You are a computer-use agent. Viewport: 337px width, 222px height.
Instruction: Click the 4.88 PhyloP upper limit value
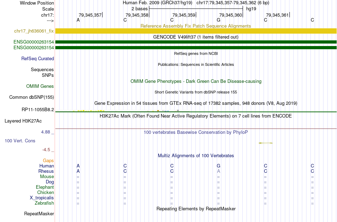click(45, 132)
